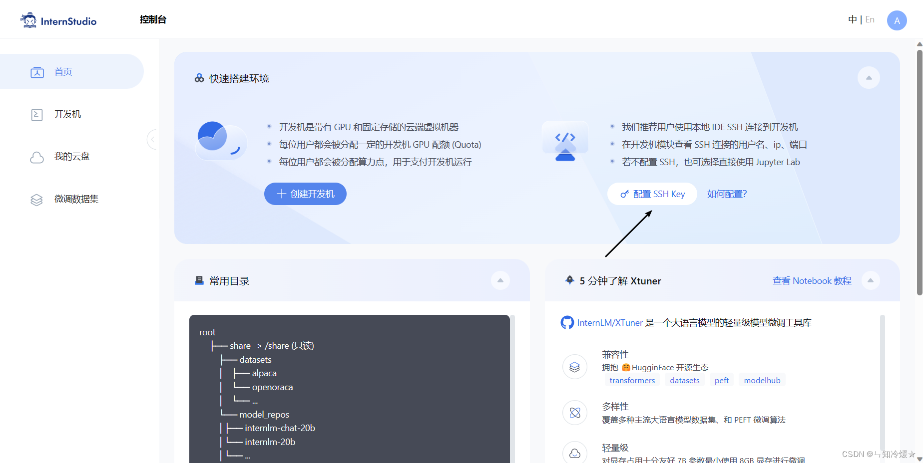Click the 开发机 terminal icon
The height and width of the screenshot is (463, 923).
(37, 115)
